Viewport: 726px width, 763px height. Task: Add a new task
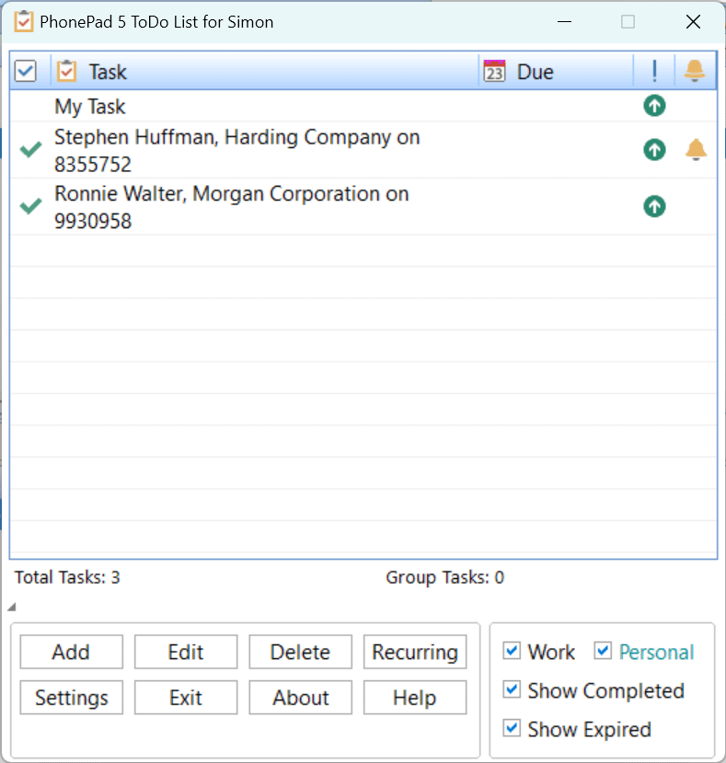pyautogui.click(x=71, y=652)
